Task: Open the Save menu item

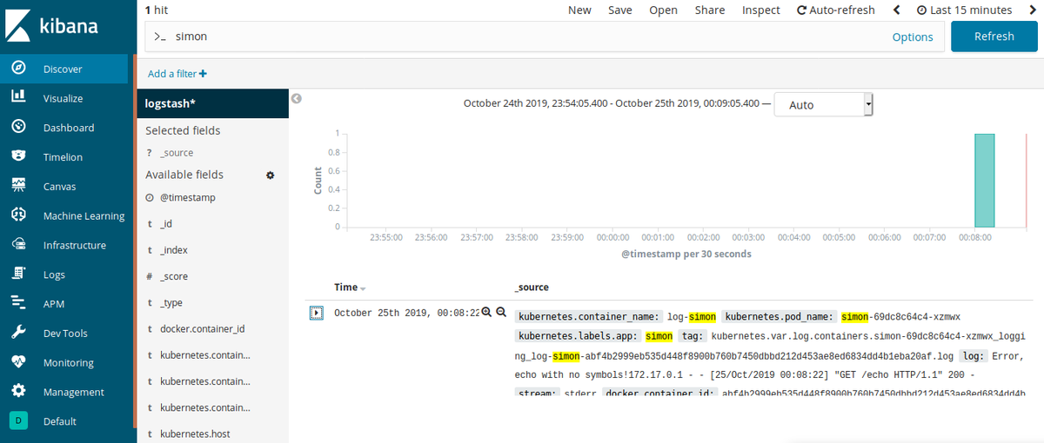Action: (x=619, y=10)
